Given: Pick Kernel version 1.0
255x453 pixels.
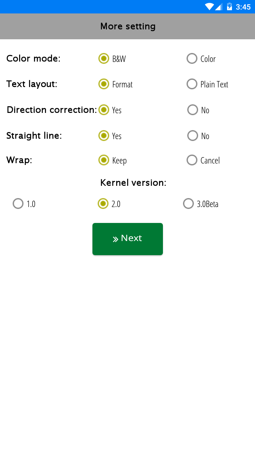Looking at the screenshot, I should (18, 203).
